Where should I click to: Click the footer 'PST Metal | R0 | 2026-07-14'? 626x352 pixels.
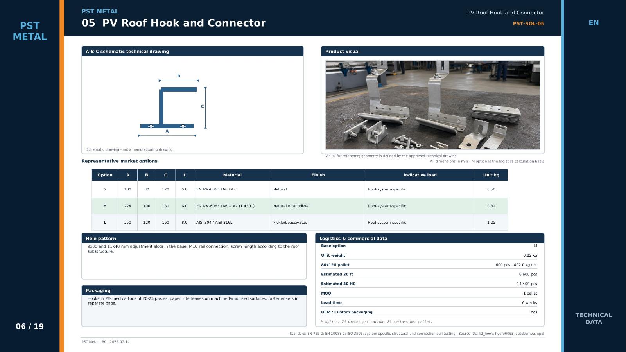106,342
